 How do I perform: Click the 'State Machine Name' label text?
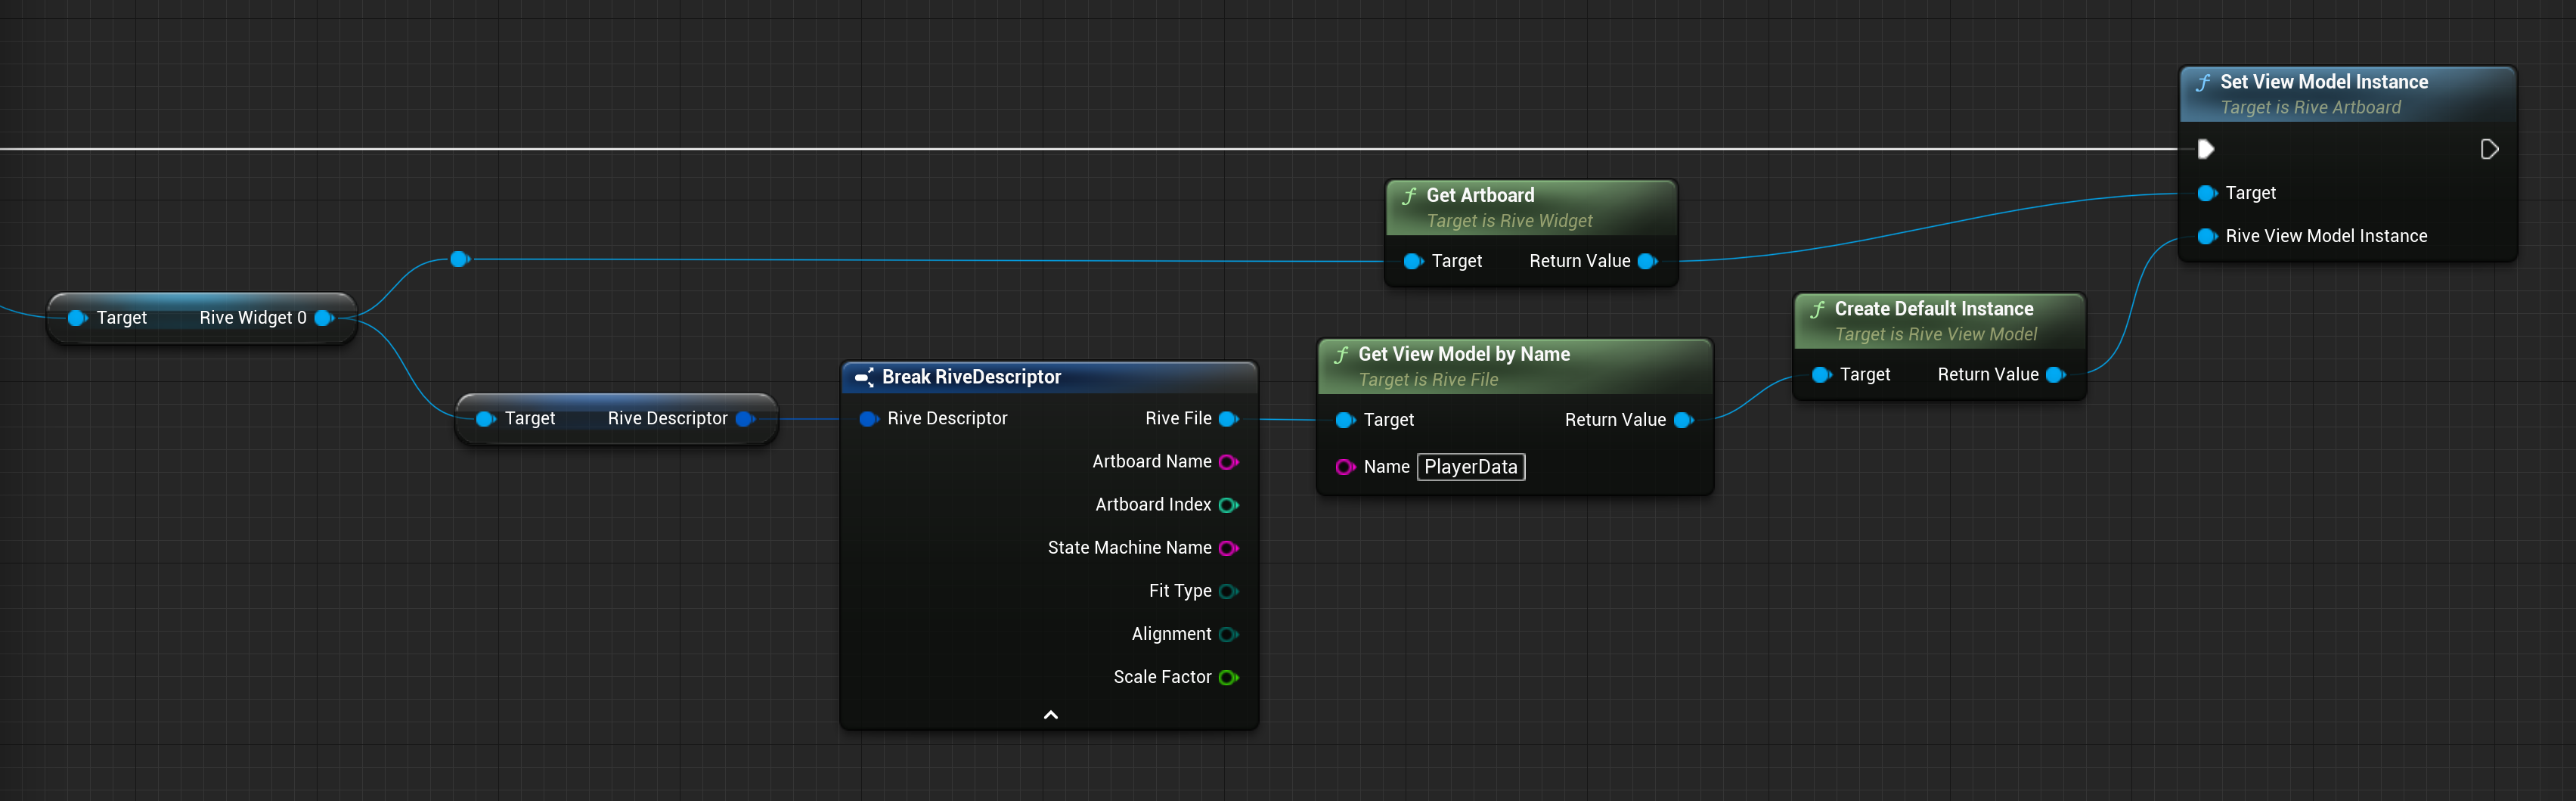click(x=1129, y=548)
